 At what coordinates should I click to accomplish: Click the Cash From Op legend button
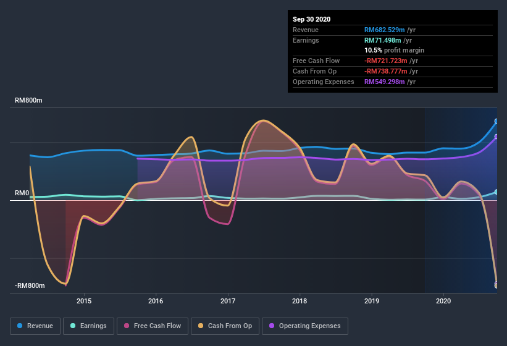click(224, 326)
